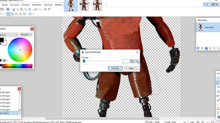The height and width of the screenshot is (123, 220).
Task: Select the Replace selection mode icon
Action: point(8,14)
